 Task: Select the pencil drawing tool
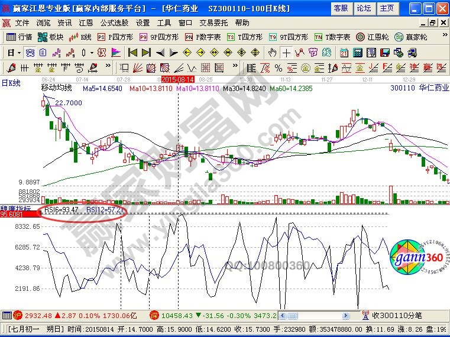(11, 68)
